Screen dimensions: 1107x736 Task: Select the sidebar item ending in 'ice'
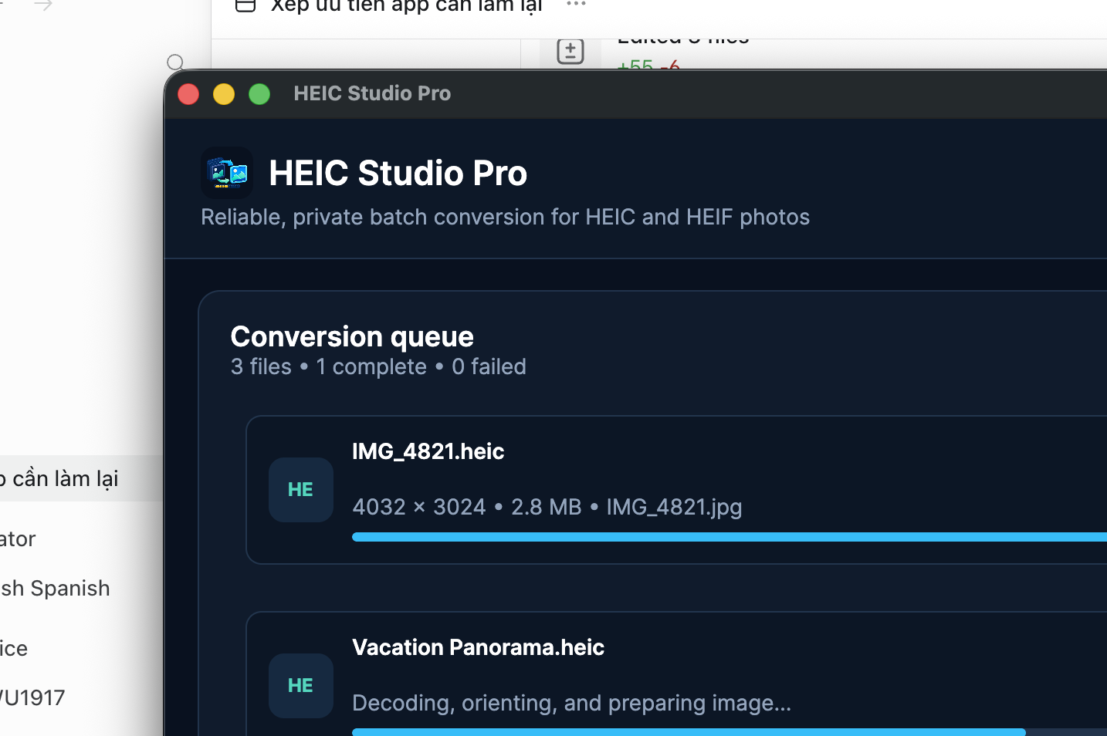pos(14,648)
